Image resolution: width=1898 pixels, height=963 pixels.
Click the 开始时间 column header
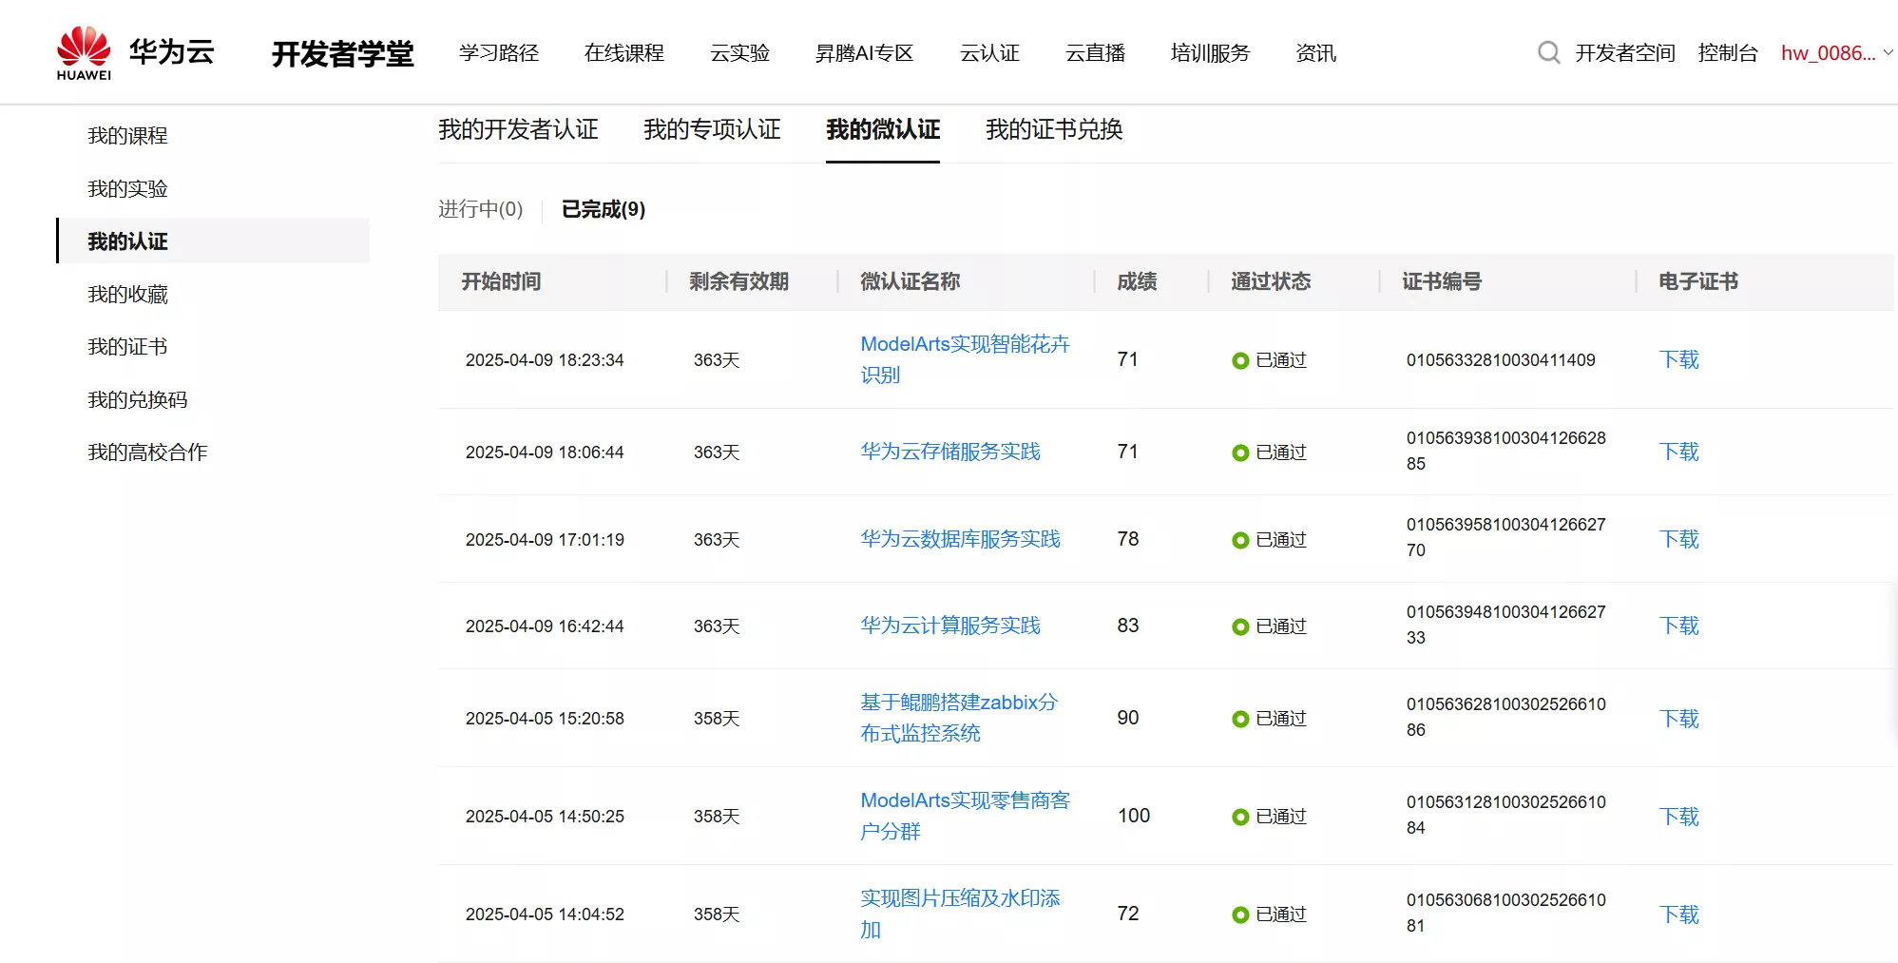[x=501, y=281]
